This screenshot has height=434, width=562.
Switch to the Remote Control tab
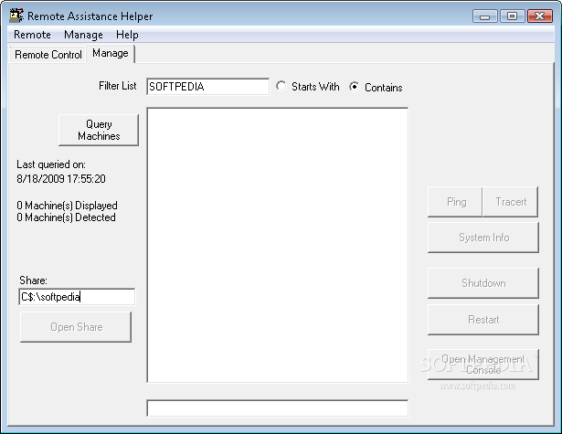[x=48, y=55]
